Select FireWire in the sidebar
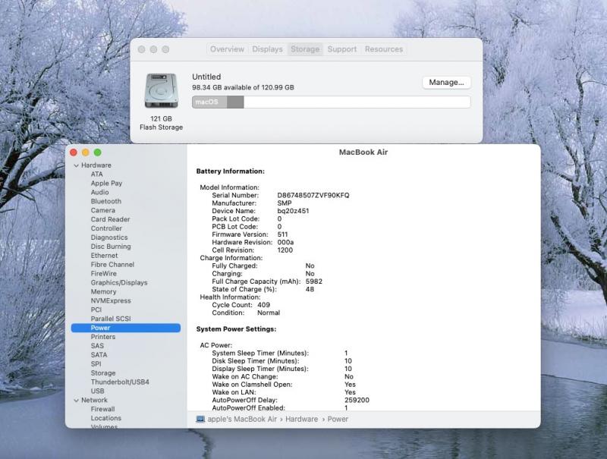This screenshot has height=459, width=607. point(104,274)
